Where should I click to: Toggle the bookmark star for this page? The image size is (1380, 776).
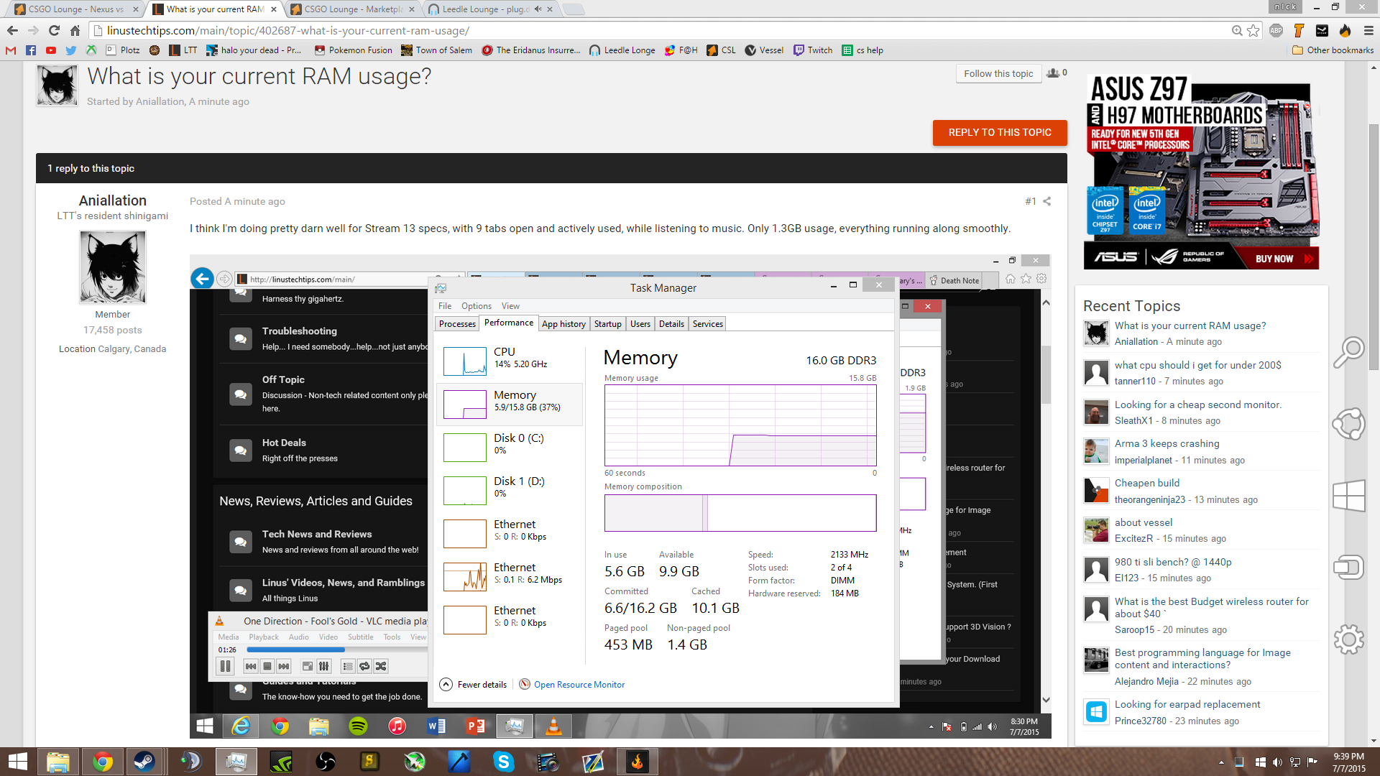tap(1253, 30)
